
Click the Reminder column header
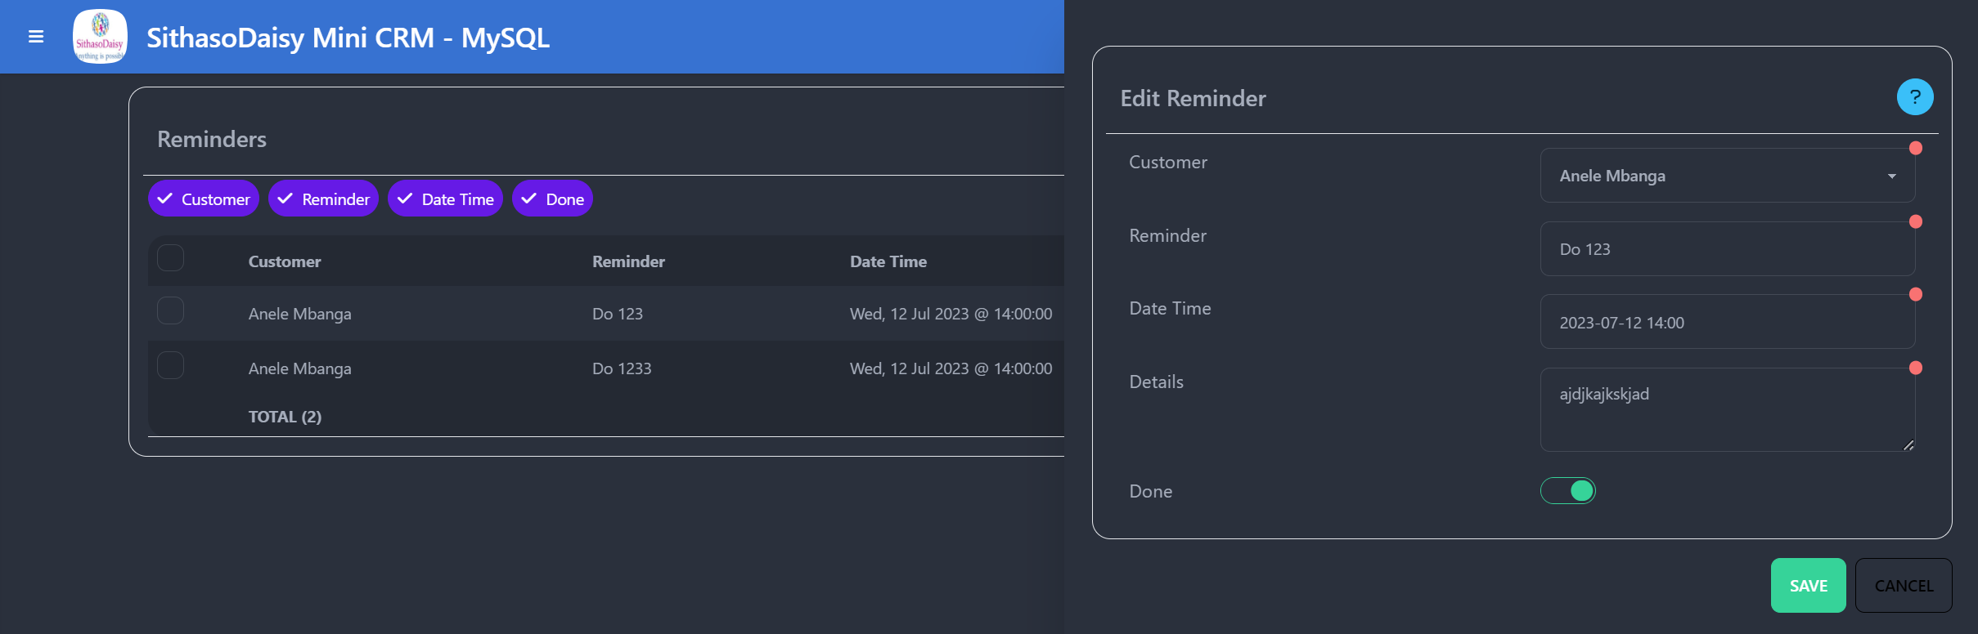tap(628, 261)
